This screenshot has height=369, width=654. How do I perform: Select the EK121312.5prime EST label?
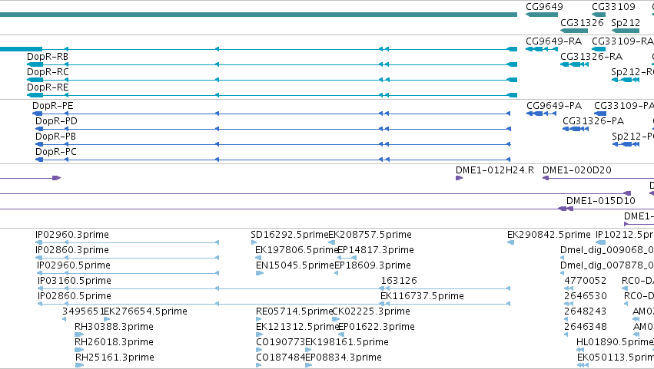coord(297,327)
